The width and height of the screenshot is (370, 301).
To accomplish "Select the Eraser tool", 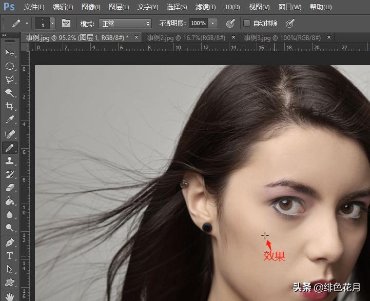I will (10, 188).
